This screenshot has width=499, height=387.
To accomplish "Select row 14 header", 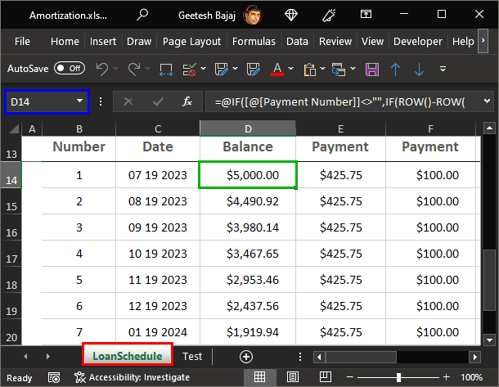I will click(x=11, y=175).
